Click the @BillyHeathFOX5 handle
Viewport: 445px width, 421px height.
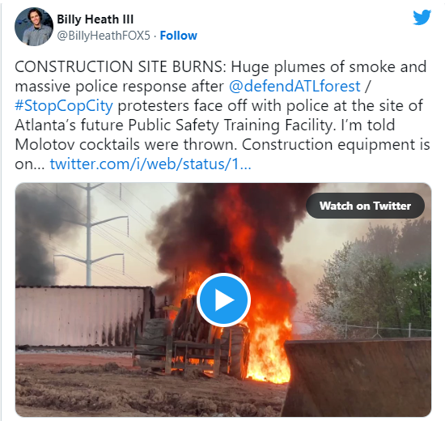click(104, 36)
